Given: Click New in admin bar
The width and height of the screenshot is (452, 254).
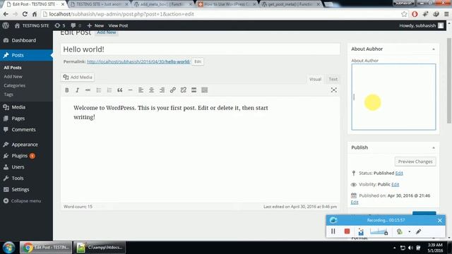Looking at the screenshot, I should click(95, 25).
